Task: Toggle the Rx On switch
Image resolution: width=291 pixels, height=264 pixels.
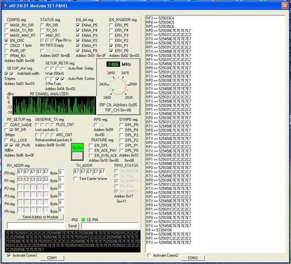Action: pos(78,152)
